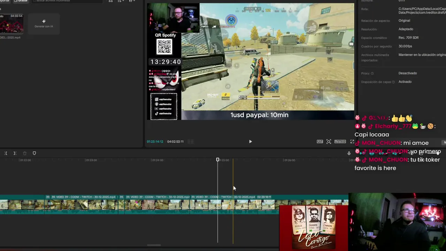Click the Relación aspect ratio button

coord(340,142)
